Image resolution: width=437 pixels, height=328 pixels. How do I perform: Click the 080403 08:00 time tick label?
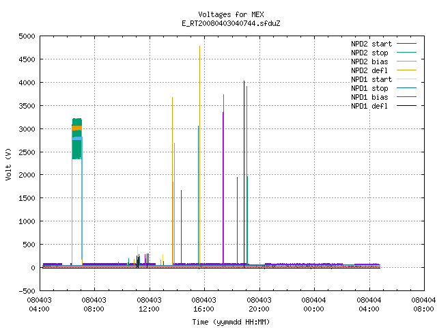click(x=94, y=305)
